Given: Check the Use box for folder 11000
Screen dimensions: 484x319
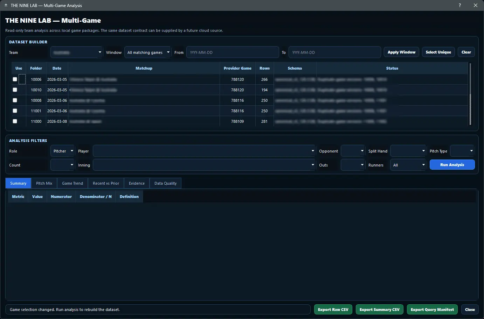Looking at the screenshot, I should (x=15, y=121).
